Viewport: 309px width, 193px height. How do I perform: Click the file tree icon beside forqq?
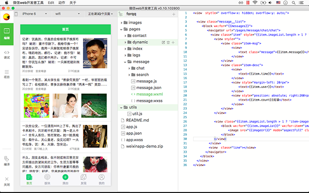121,14
